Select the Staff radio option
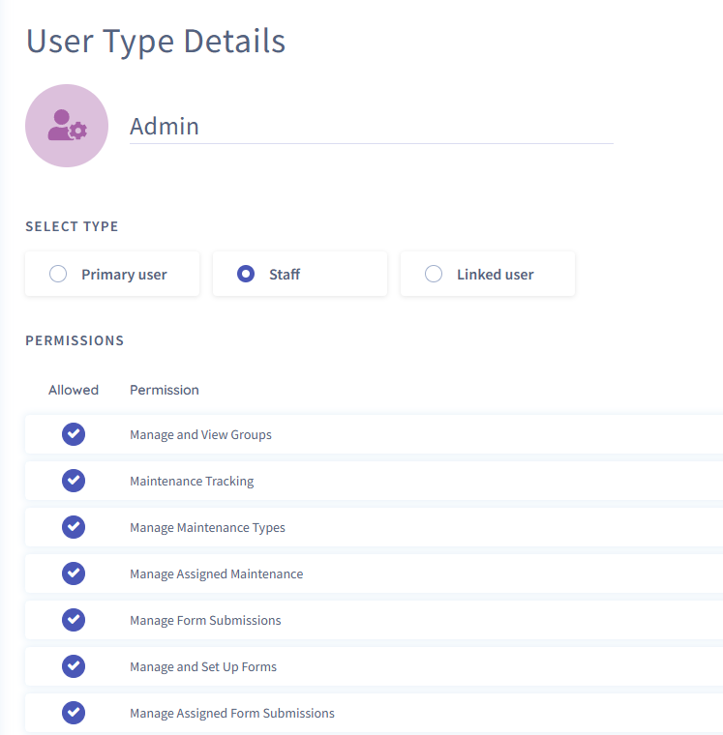This screenshot has width=723, height=735. coord(246,274)
